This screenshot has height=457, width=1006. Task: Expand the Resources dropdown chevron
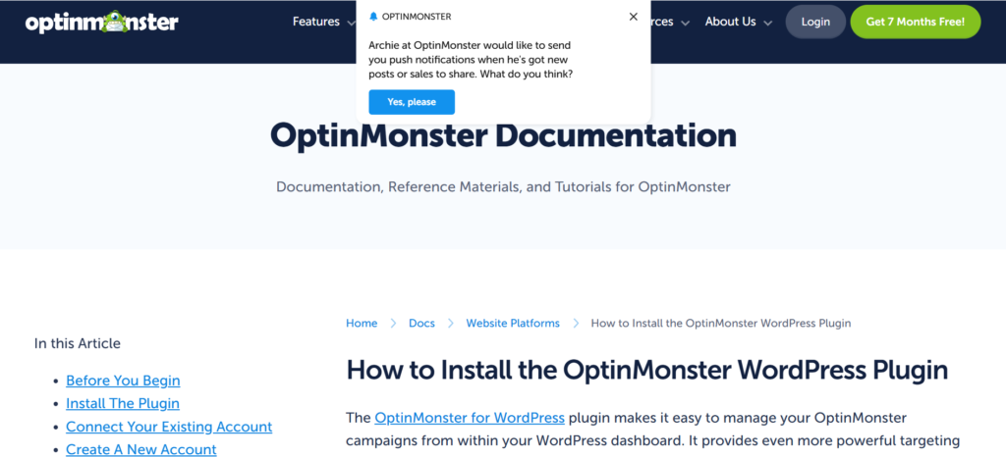[685, 23]
